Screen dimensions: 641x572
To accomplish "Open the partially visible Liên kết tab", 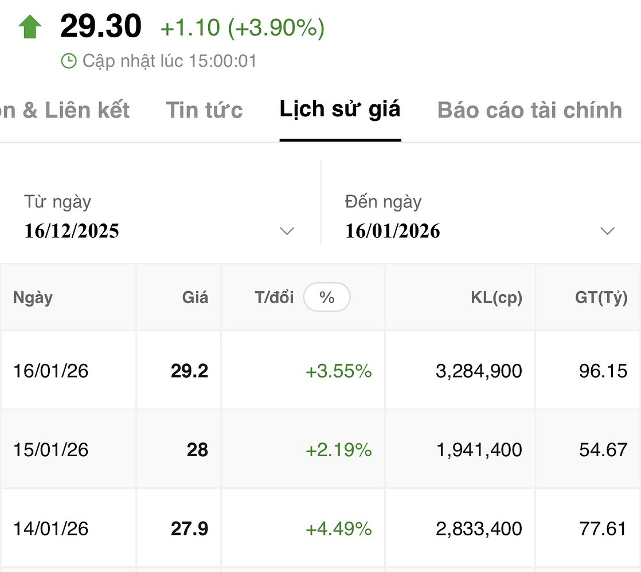I will point(65,110).
